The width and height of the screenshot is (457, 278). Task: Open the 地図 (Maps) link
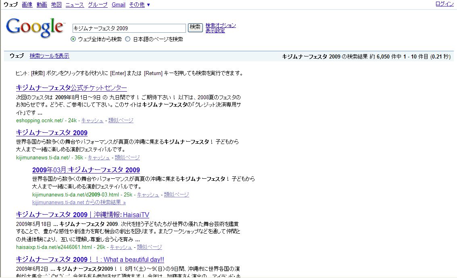coord(56,5)
